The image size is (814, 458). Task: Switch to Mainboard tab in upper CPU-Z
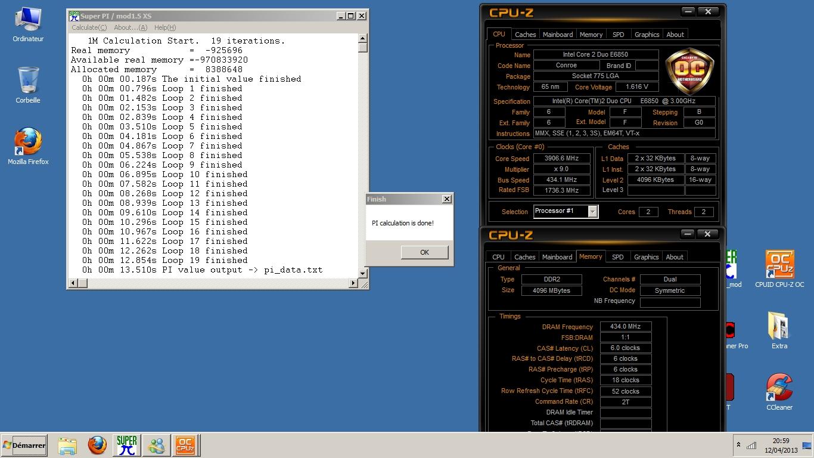point(558,35)
